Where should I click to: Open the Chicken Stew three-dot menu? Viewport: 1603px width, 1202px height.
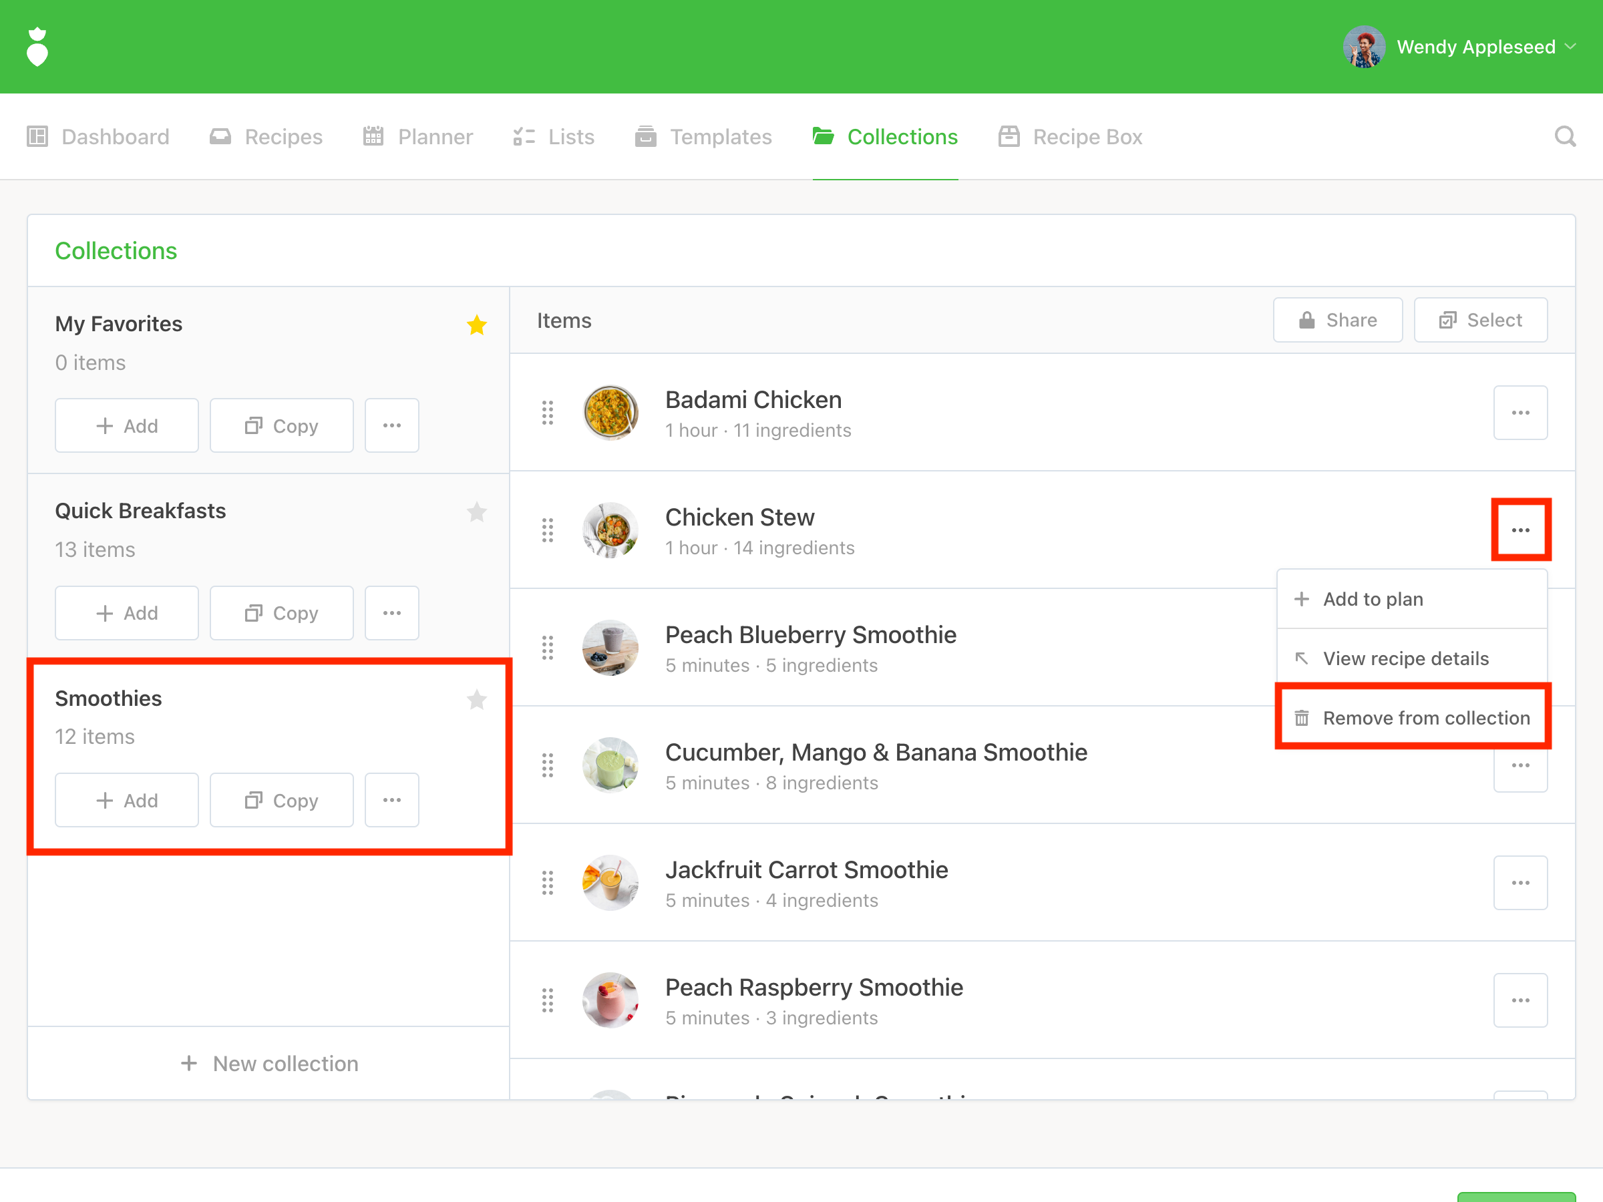[x=1520, y=530]
